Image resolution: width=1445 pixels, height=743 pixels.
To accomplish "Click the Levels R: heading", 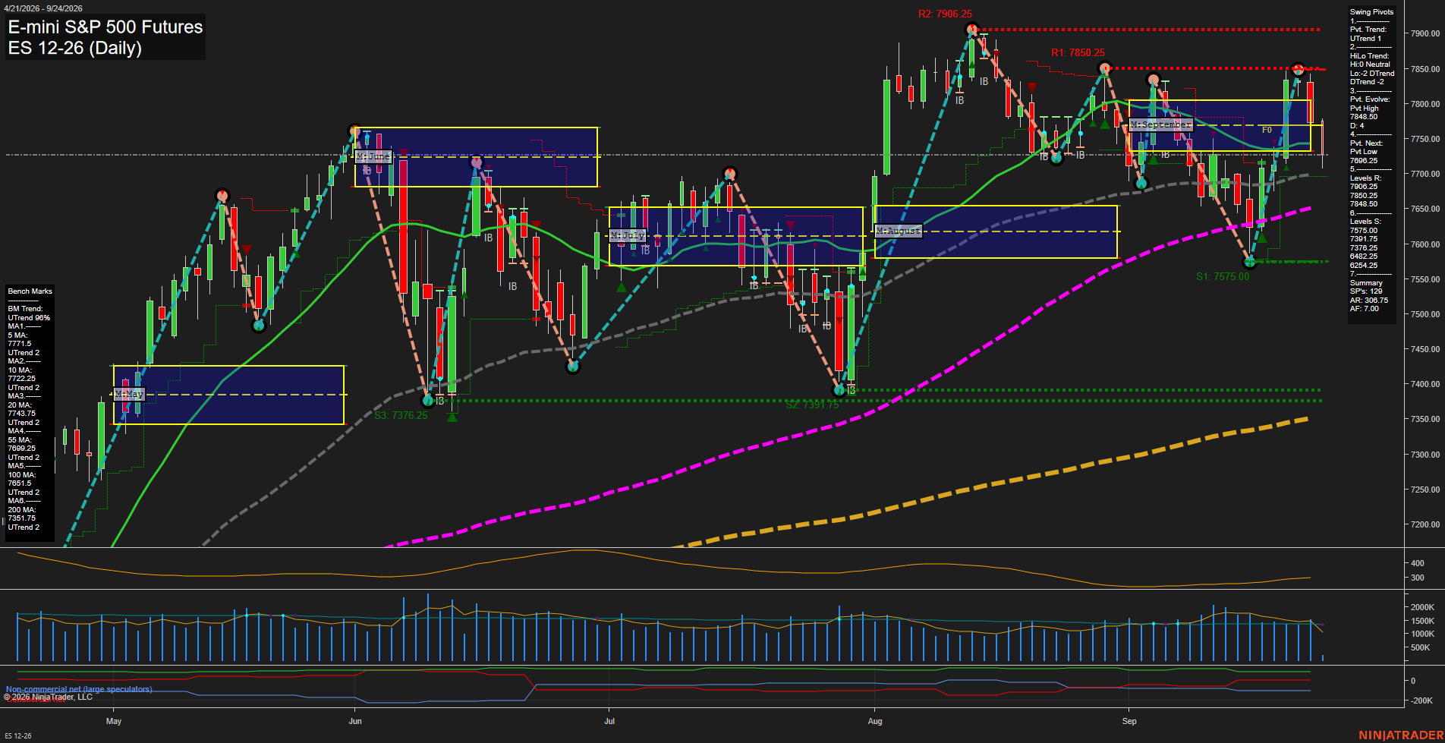I will (1365, 178).
